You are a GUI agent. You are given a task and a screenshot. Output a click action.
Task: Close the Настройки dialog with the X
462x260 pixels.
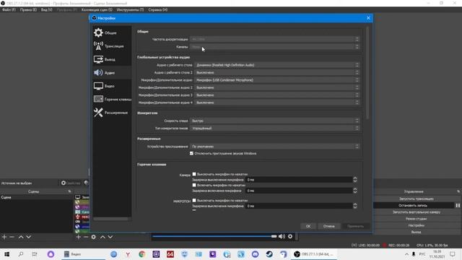(368, 18)
